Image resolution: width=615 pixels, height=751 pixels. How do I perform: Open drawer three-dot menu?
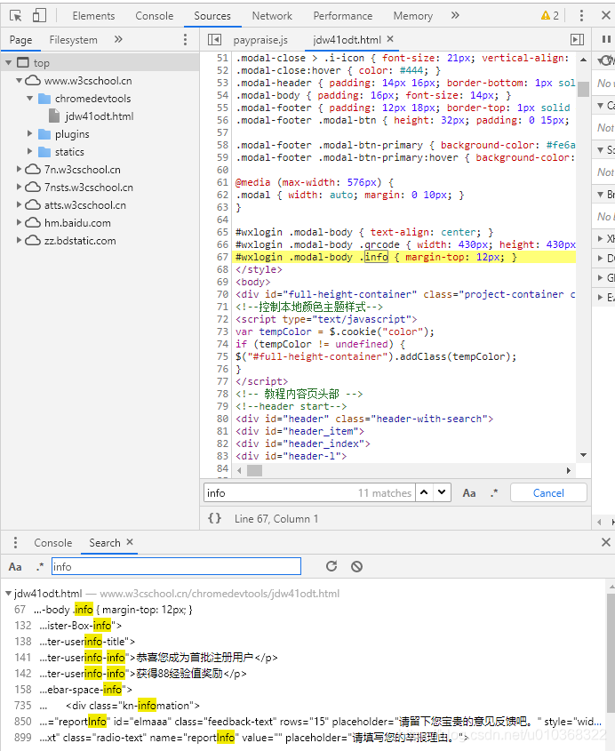point(16,543)
